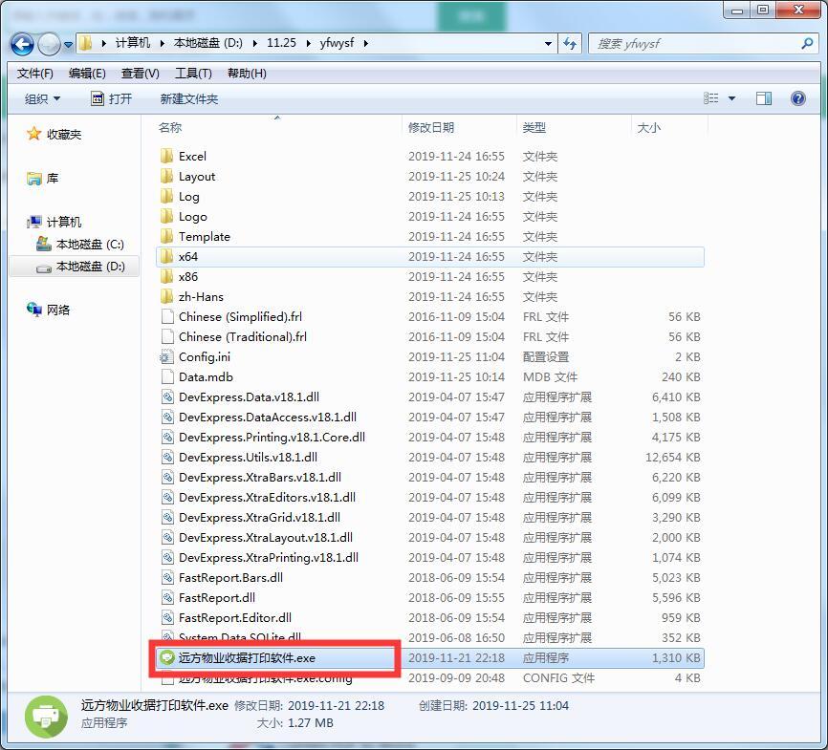Sort by the 类型 column header
This screenshot has height=750, width=828.
[534, 127]
